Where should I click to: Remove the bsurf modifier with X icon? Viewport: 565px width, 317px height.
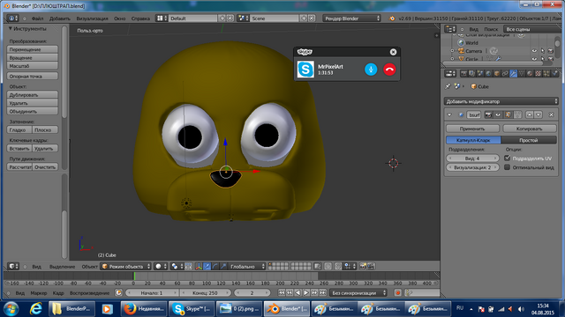pos(551,114)
